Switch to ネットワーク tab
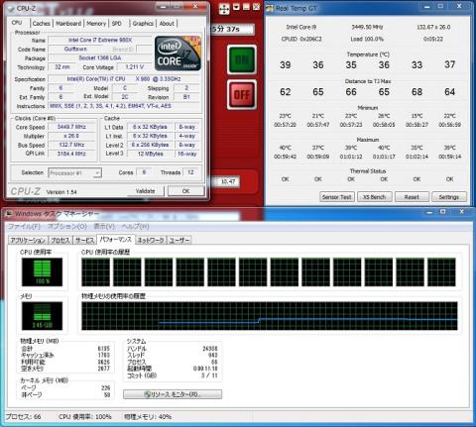 point(151,240)
